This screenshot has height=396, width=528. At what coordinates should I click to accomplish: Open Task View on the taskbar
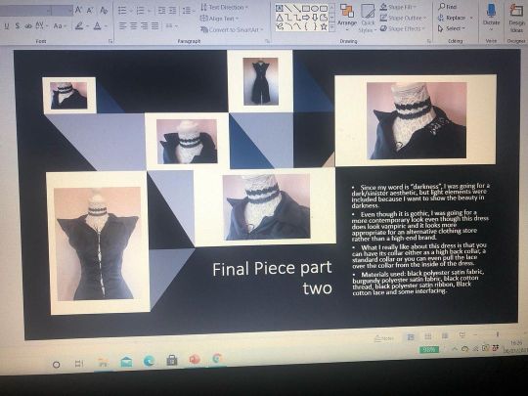click(79, 364)
